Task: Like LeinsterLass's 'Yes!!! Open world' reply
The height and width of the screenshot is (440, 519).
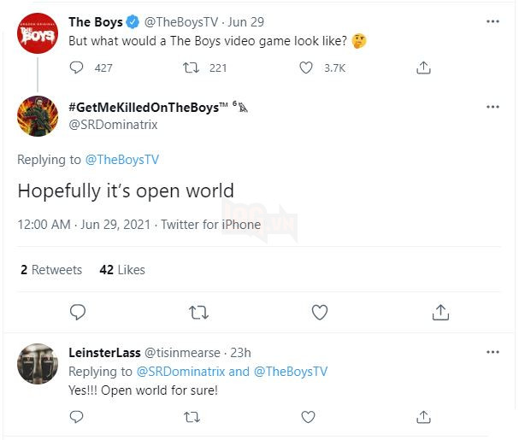Action: [307, 418]
